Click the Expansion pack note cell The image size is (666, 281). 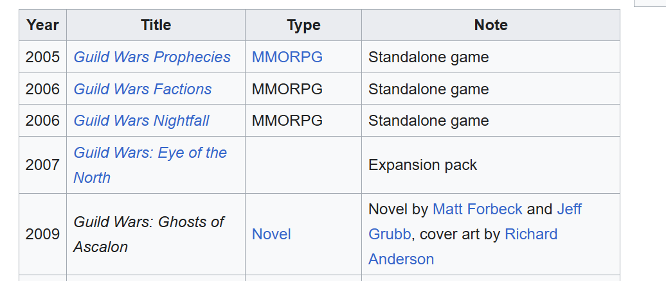[x=491, y=165]
